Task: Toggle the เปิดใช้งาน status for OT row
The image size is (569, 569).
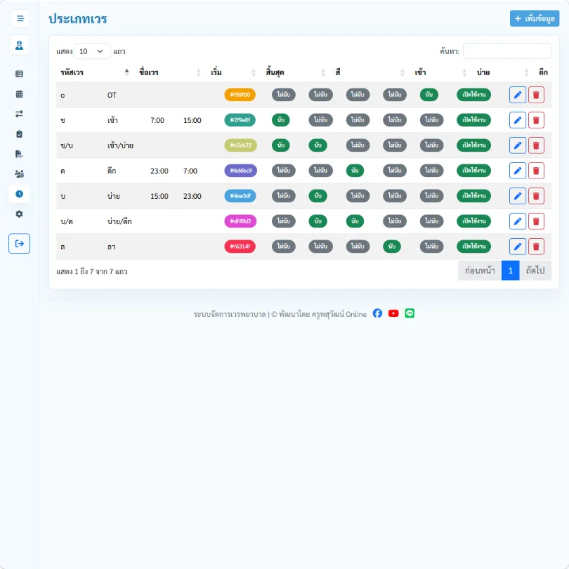Action: tap(473, 95)
